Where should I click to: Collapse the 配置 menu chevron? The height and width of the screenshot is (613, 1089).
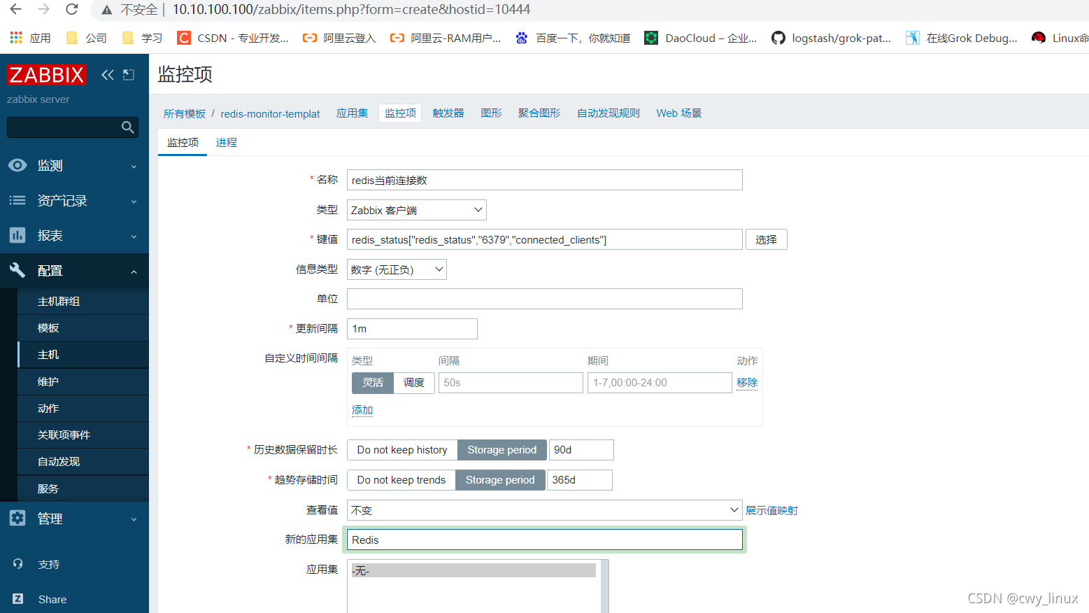tap(134, 272)
